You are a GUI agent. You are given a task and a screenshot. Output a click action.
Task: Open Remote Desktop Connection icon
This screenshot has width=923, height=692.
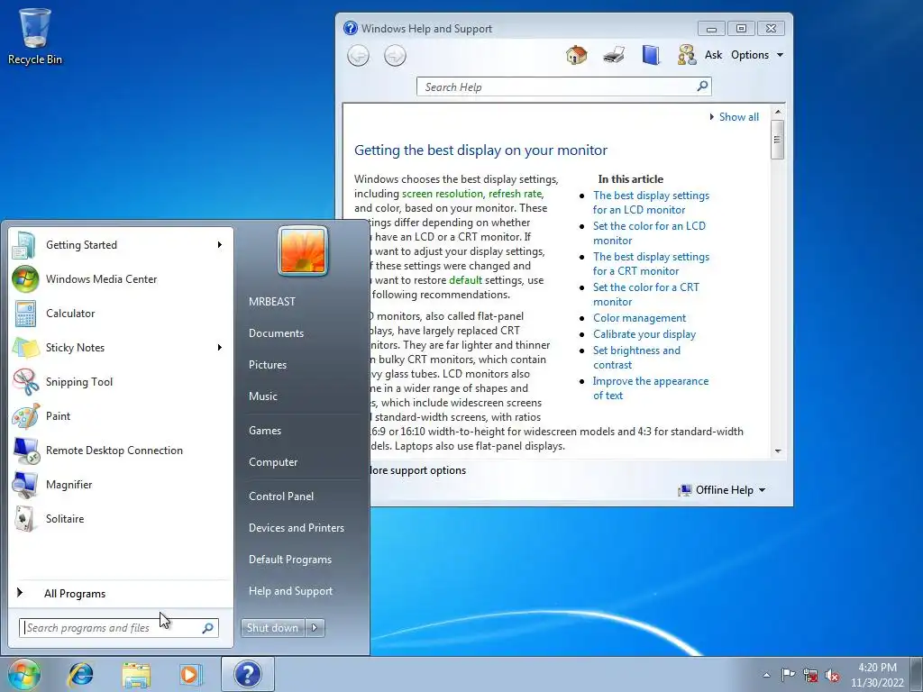coord(24,451)
